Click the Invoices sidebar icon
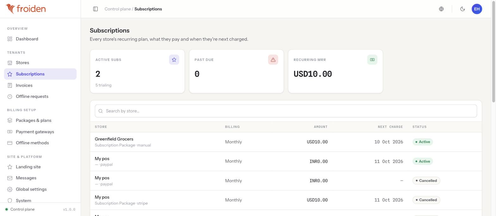Image resolution: width=496 pixels, height=216 pixels. tap(10, 85)
